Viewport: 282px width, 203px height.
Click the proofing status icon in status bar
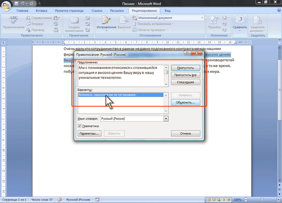[59, 199]
